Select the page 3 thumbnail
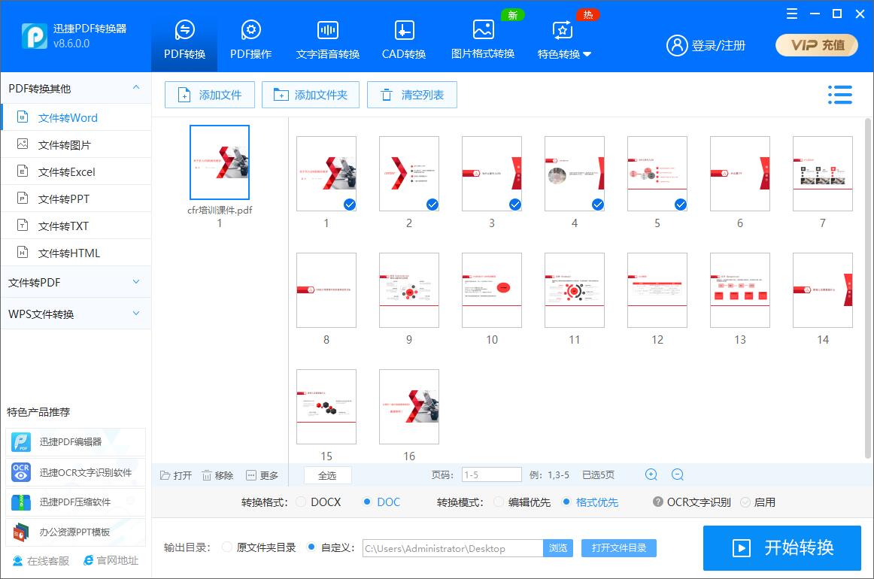This screenshot has height=579, width=874. pos(491,174)
